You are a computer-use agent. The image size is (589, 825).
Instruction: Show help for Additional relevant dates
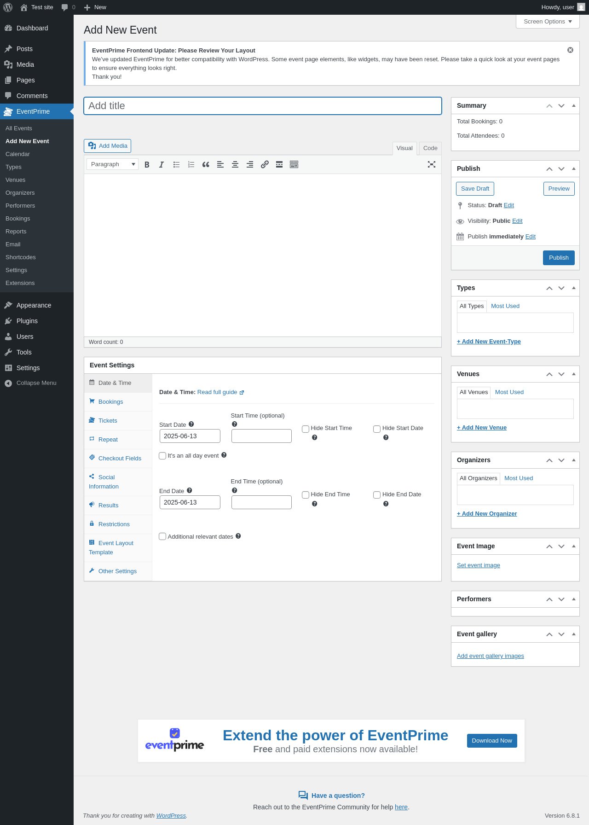click(x=238, y=536)
